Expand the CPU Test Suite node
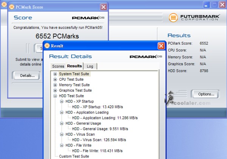227x159 pixels. click(x=55, y=79)
